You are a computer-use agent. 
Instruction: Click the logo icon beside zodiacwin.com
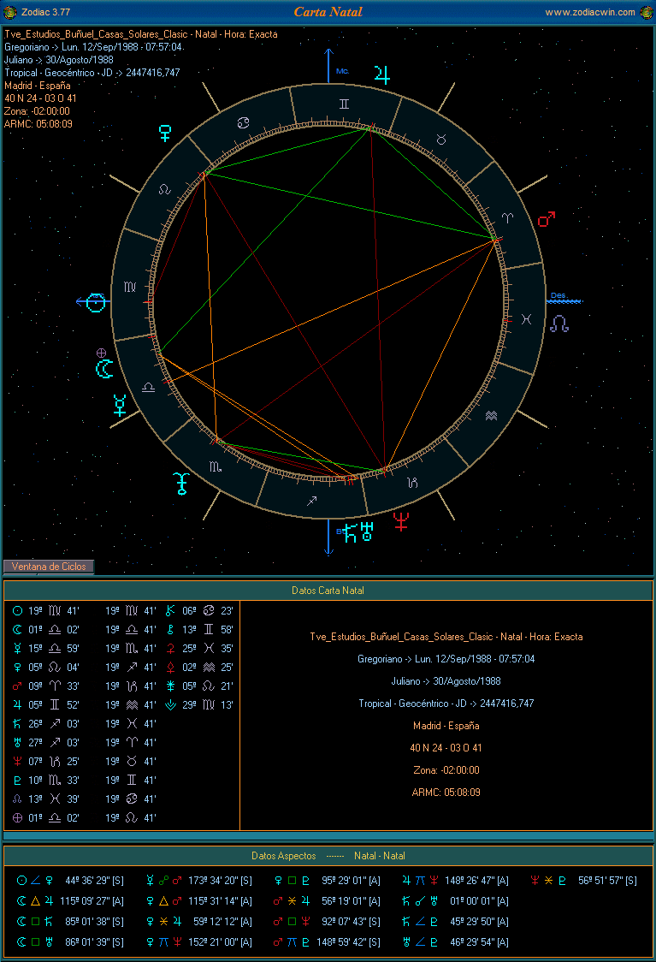click(647, 12)
